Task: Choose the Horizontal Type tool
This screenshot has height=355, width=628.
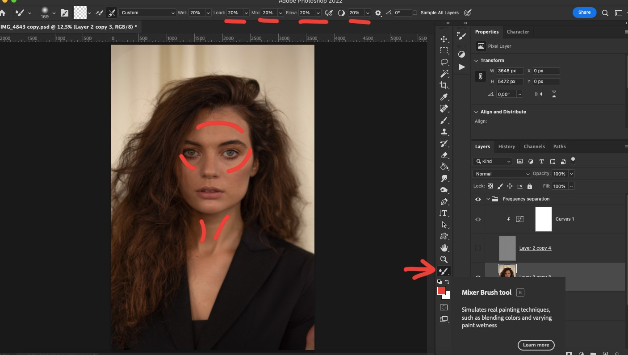Action: pyautogui.click(x=444, y=213)
